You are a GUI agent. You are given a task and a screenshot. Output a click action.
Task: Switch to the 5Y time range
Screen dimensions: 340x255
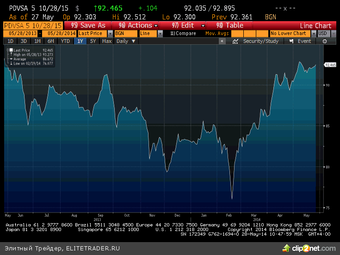[93, 41]
